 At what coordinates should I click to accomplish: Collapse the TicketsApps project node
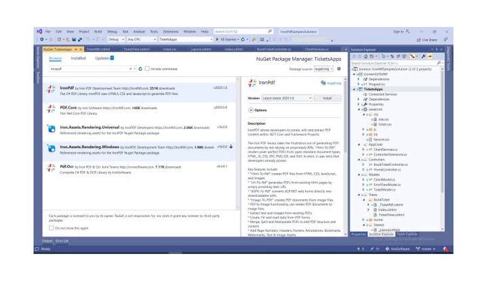pyautogui.click(x=354, y=89)
